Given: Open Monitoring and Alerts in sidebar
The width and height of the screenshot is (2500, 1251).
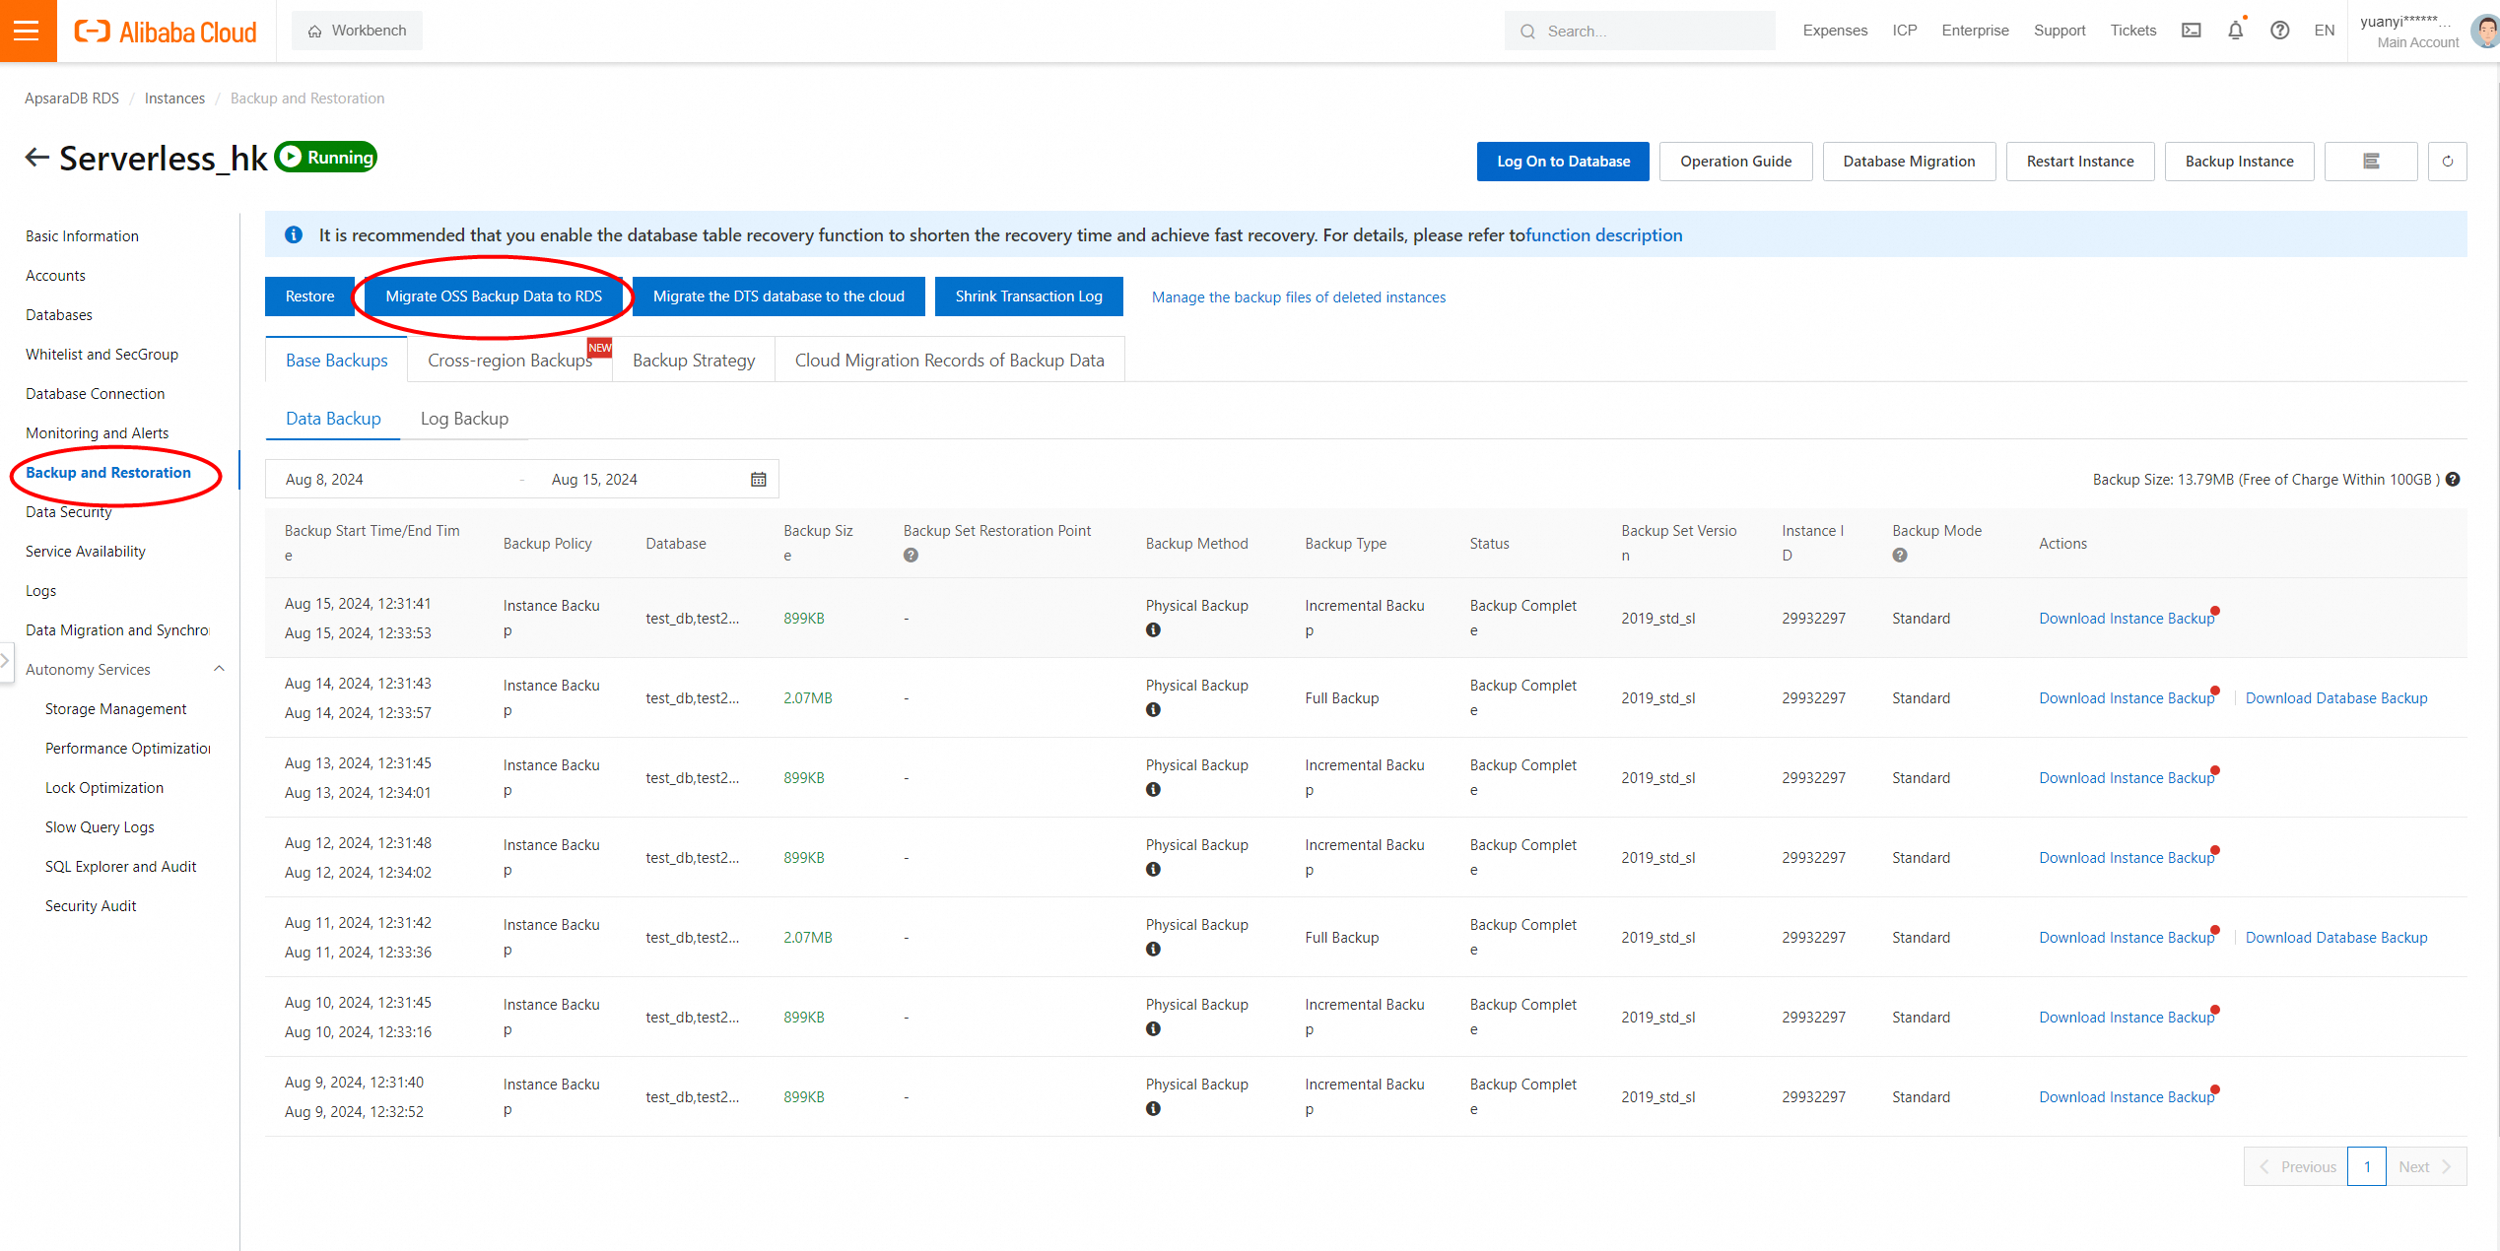Looking at the screenshot, I should (97, 433).
